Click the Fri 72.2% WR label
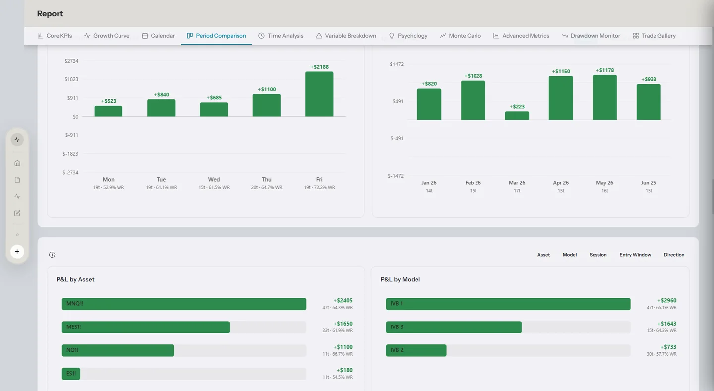The width and height of the screenshot is (714, 391). click(319, 188)
